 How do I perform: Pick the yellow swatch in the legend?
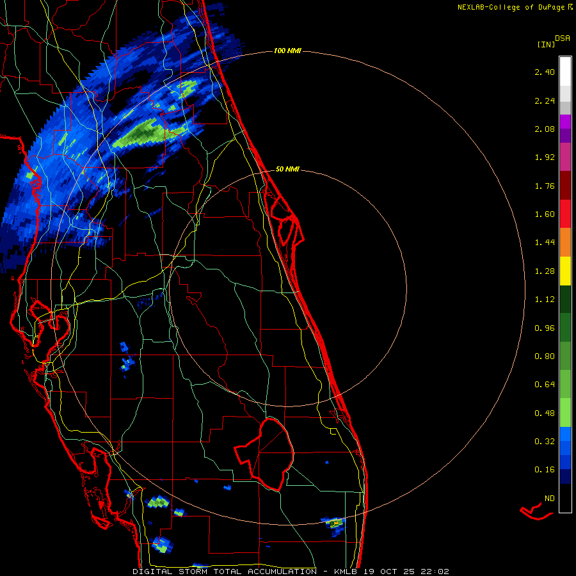coord(565,271)
